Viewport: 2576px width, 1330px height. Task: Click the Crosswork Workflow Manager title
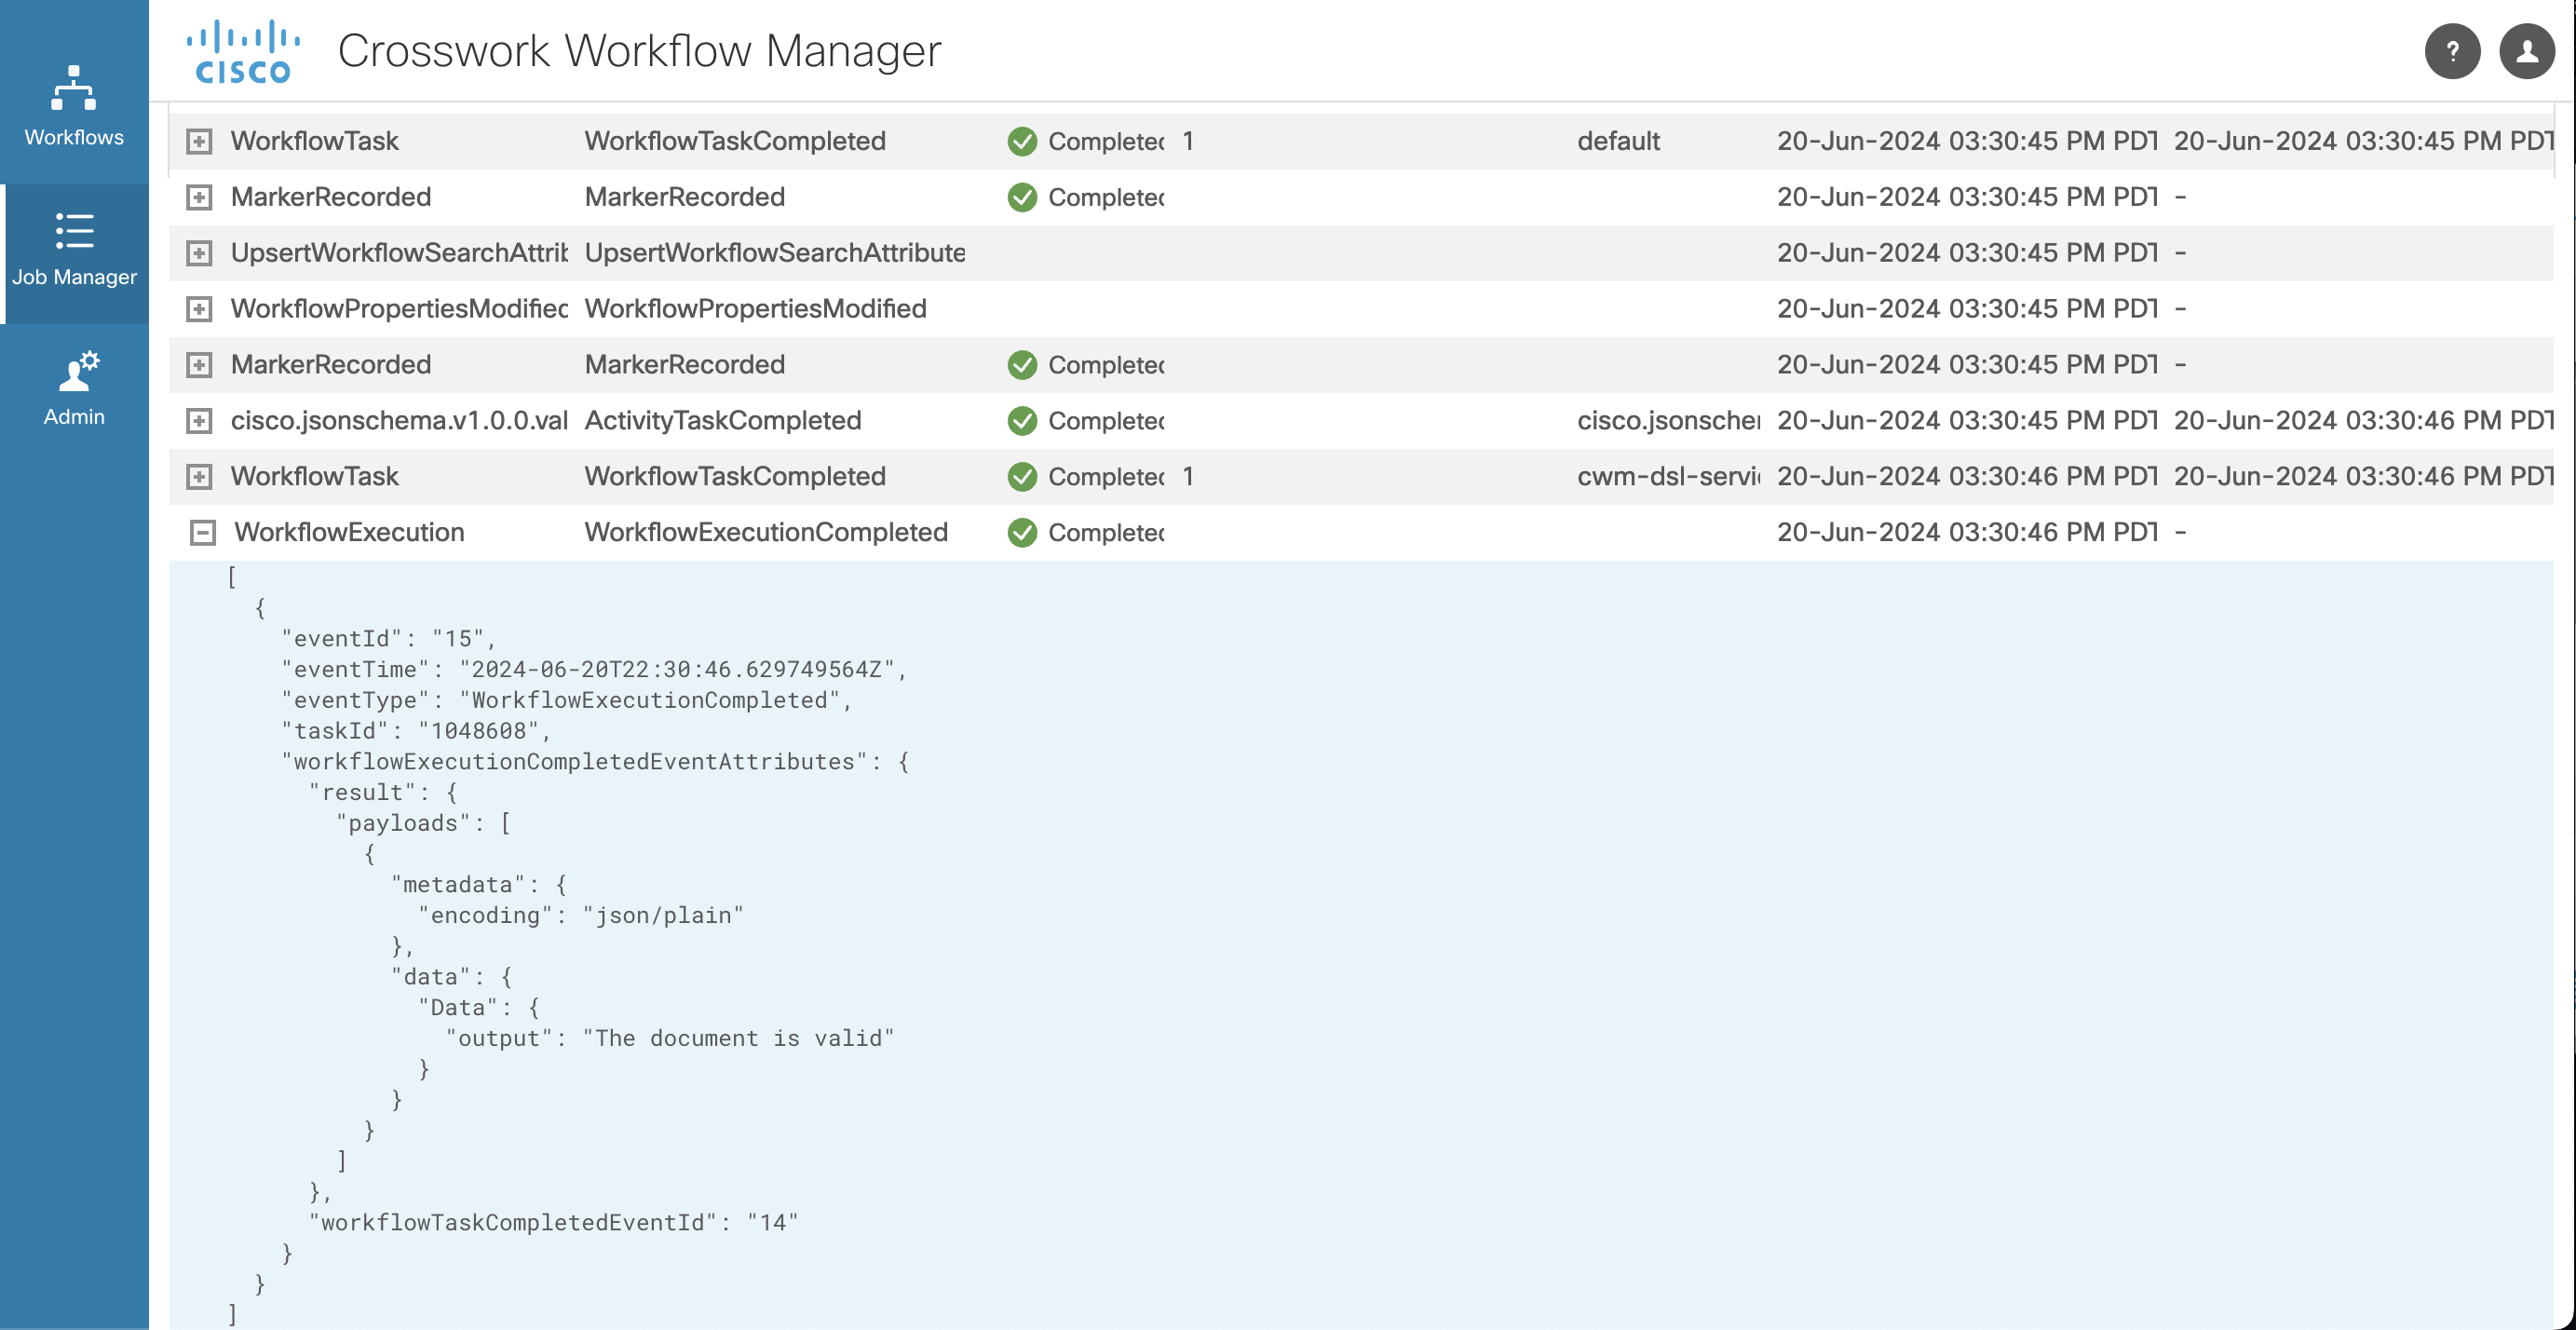pos(639,51)
